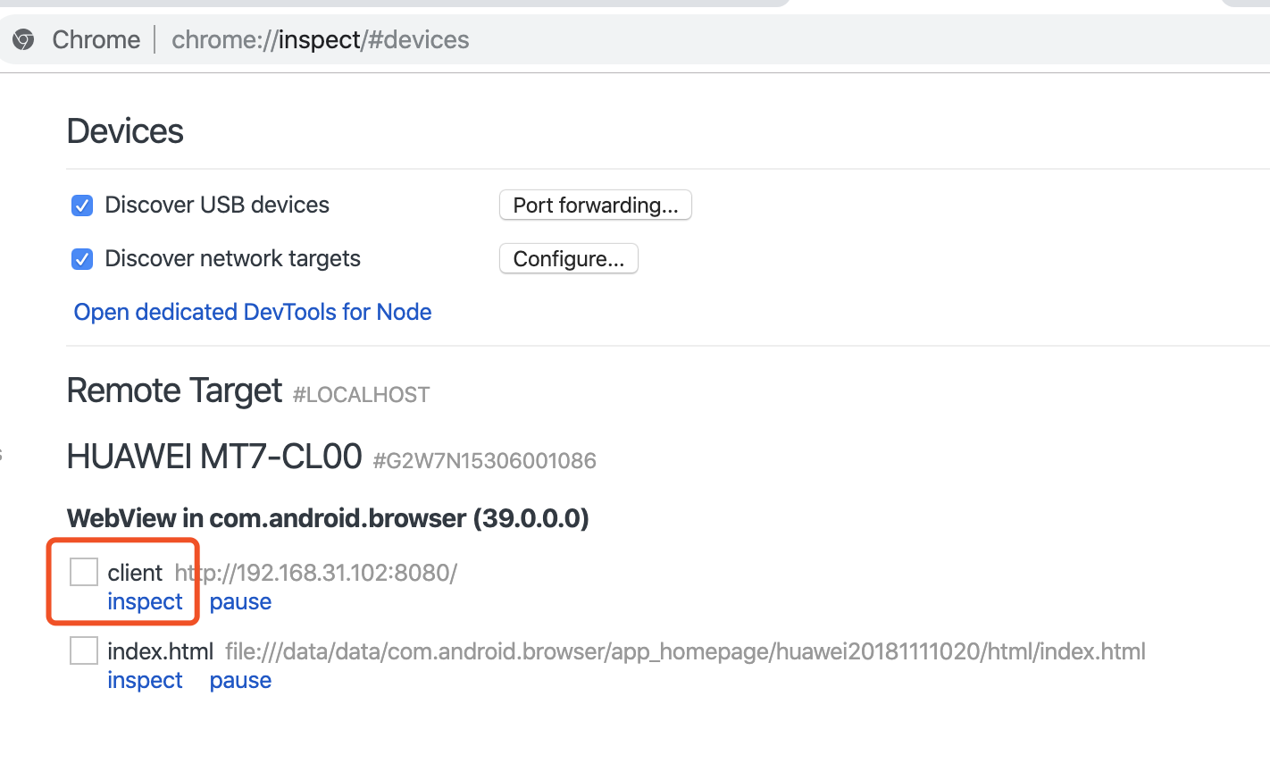
Task: Open dedicated DevTools for Node
Action: click(x=253, y=312)
